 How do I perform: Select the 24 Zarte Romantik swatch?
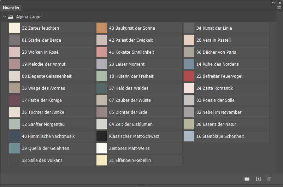click(x=189, y=88)
